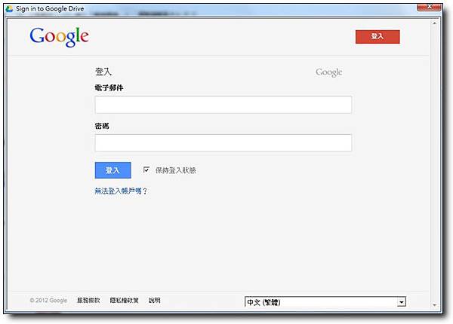Close the Sign in to Google Drive window
The height and width of the screenshot is (324, 453).
tap(429, 7)
